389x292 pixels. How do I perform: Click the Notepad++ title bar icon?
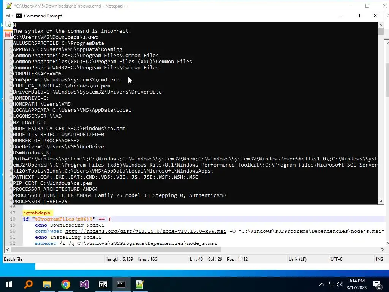pos(9,5)
